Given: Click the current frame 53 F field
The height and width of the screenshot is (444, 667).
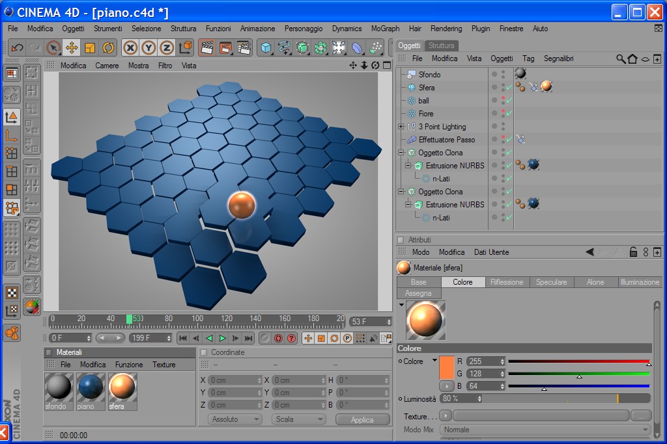Looking at the screenshot, I should pyautogui.click(x=370, y=322).
